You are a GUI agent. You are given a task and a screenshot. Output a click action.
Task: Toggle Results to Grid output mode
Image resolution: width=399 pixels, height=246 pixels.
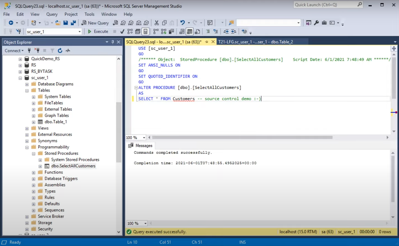(189, 32)
